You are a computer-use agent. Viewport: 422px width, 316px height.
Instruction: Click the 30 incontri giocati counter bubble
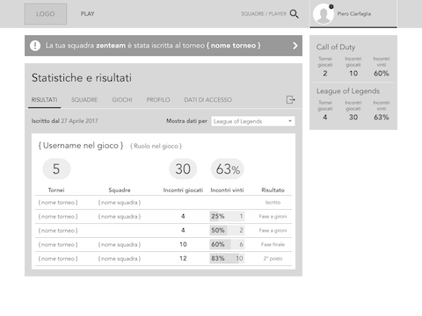(x=183, y=169)
